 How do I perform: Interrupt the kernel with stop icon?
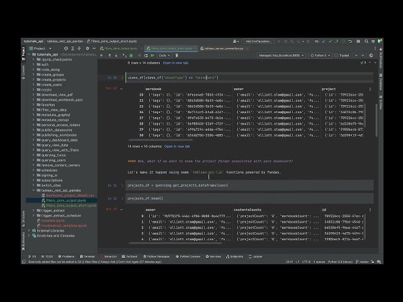point(139,55)
